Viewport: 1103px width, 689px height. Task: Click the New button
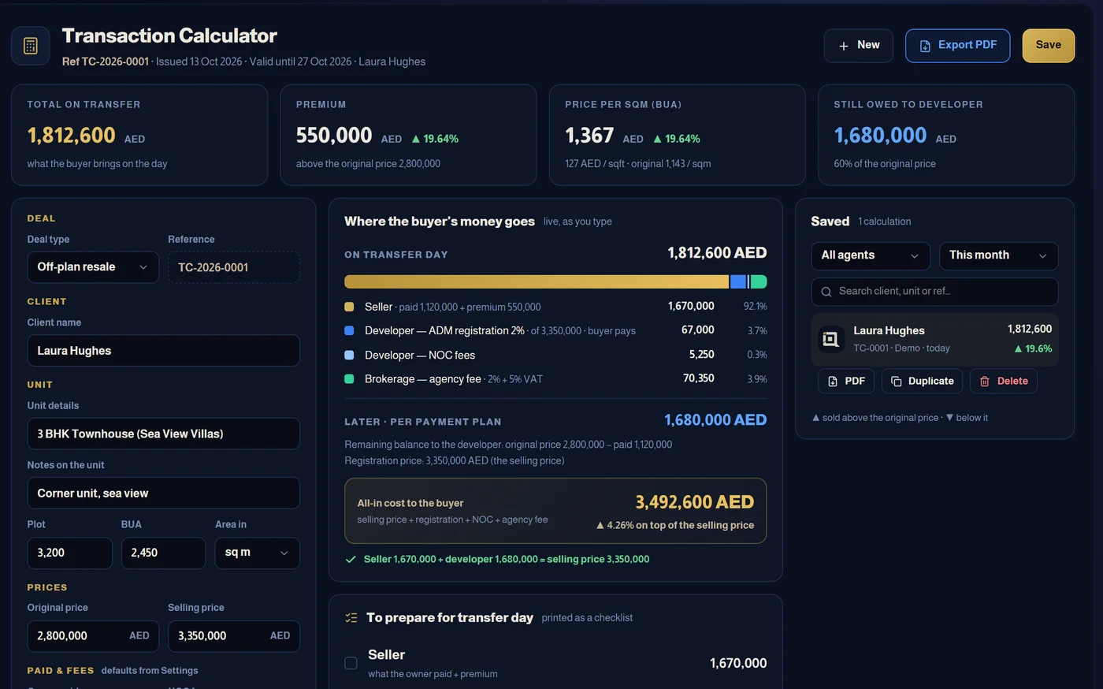(x=858, y=46)
